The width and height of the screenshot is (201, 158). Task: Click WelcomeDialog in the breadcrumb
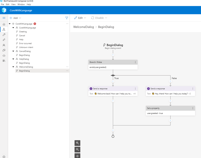pyautogui.click(x=83, y=27)
